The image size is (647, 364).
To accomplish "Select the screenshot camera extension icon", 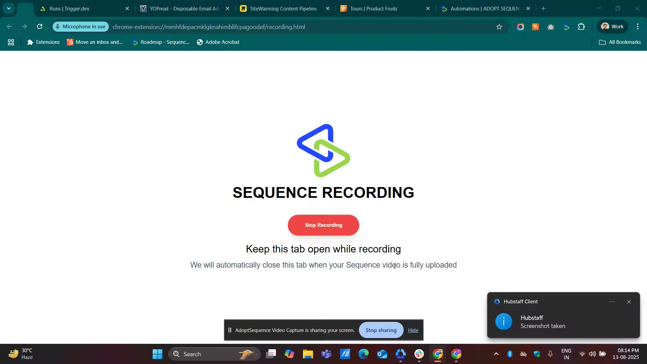I will 551,27.
